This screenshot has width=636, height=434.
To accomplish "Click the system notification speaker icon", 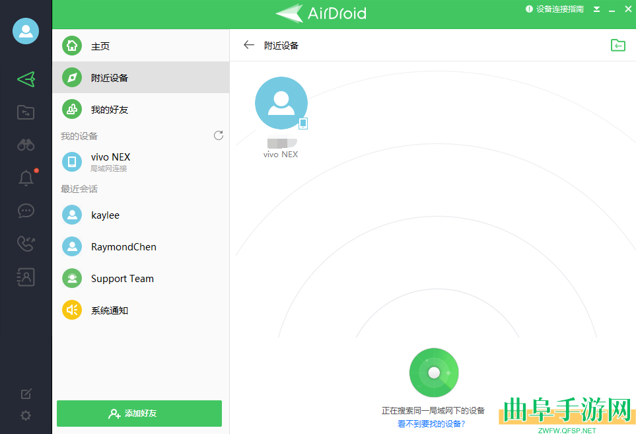I will click(72, 310).
